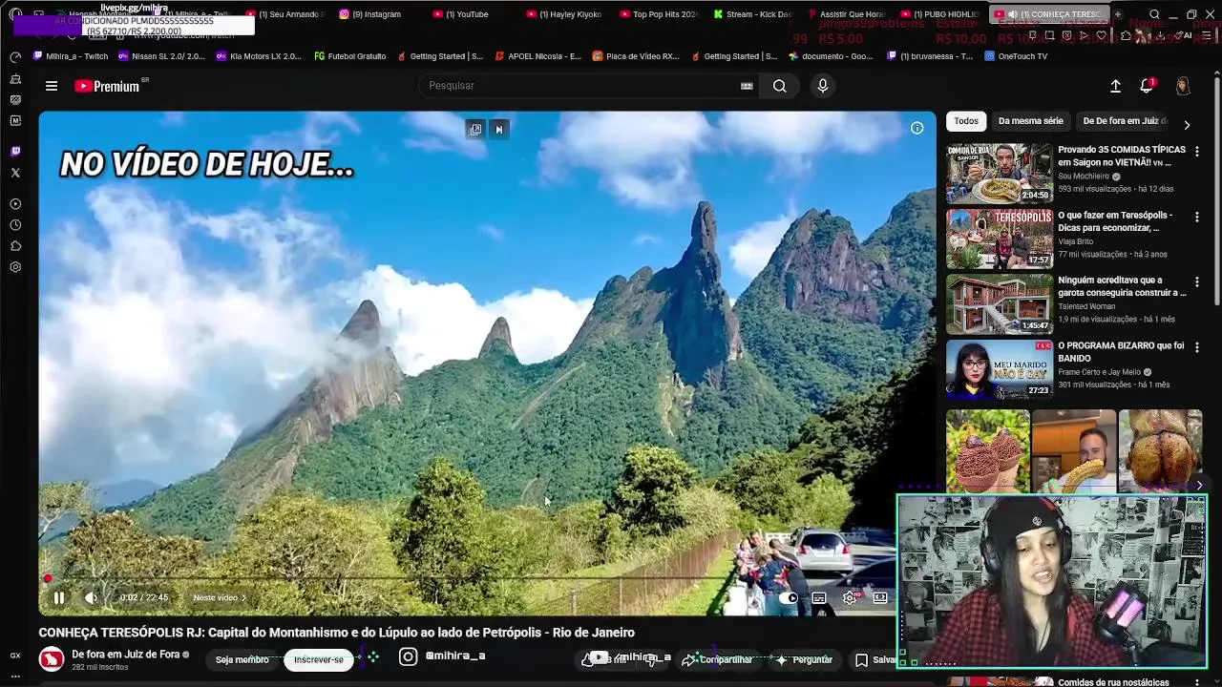Open channel name 'De fora em Juiz de Fora'
The height and width of the screenshot is (687, 1222).
click(125, 655)
